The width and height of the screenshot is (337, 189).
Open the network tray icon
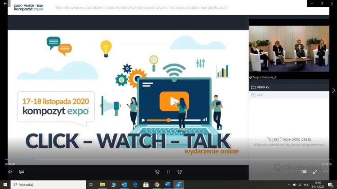pyautogui.click(x=300, y=185)
